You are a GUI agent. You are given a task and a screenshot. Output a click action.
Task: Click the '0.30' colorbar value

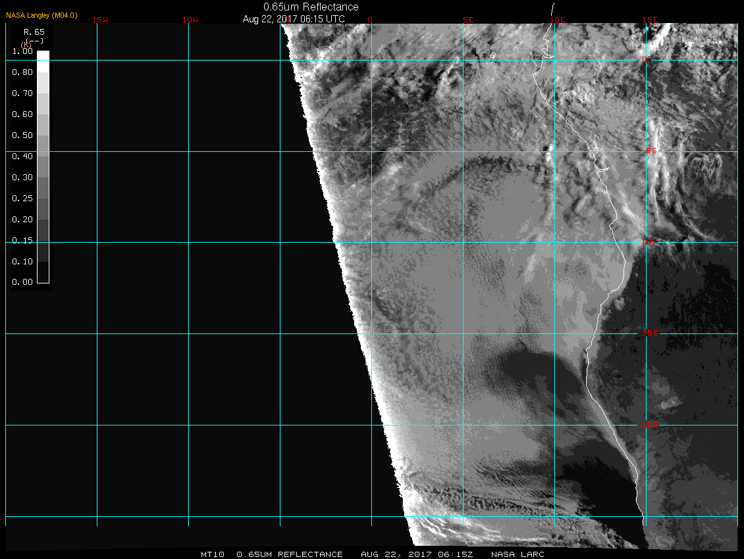tap(22, 178)
